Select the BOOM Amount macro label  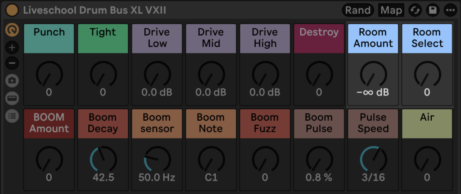pos(49,124)
